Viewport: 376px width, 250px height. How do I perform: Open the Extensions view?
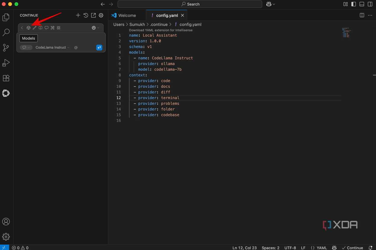click(x=6, y=78)
